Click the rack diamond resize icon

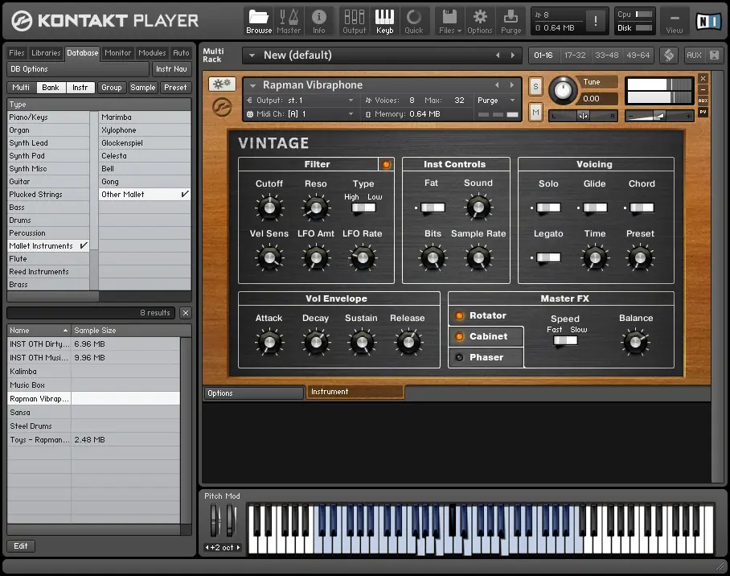(x=669, y=55)
